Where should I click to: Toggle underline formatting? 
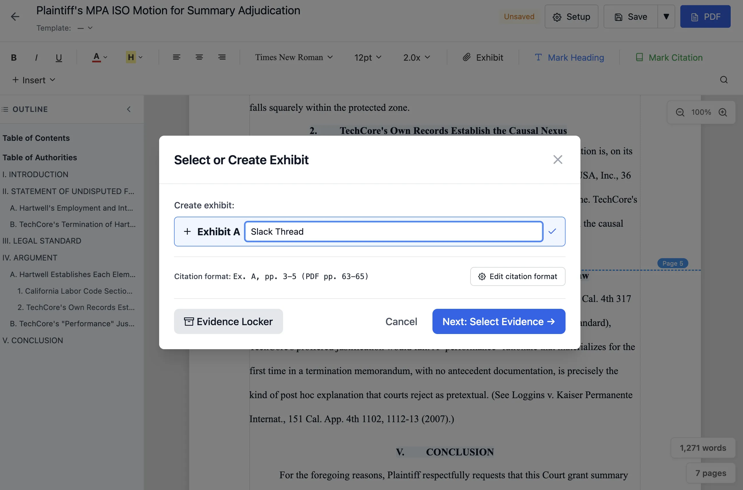pyautogui.click(x=59, y=58)
